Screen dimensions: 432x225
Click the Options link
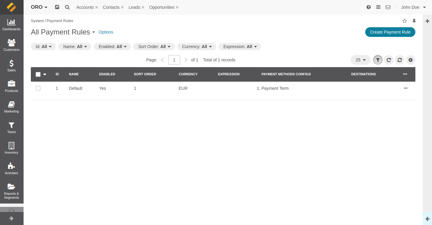tap(106, 32)
